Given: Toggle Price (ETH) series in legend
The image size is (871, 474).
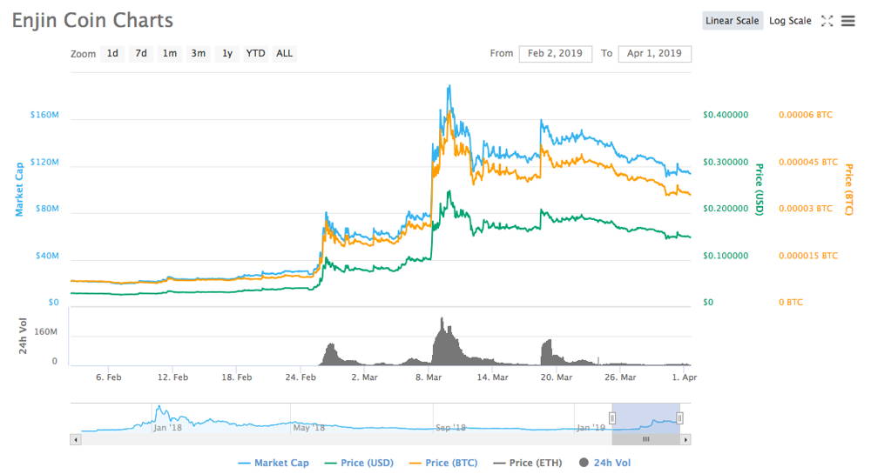Looking at the screenshot, I should [528, 463].
